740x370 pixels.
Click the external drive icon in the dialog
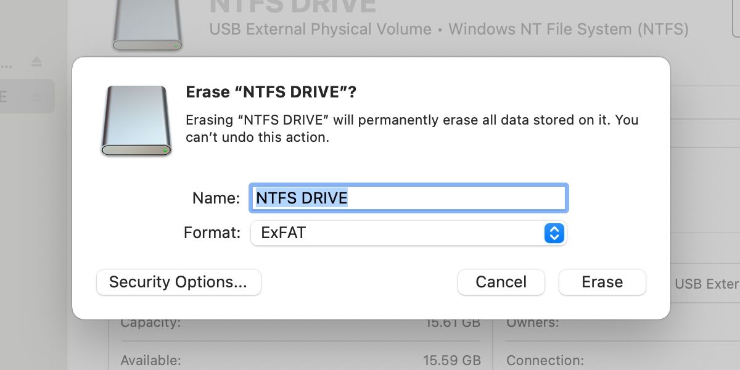pyautogui.click(x=136, y=120)
